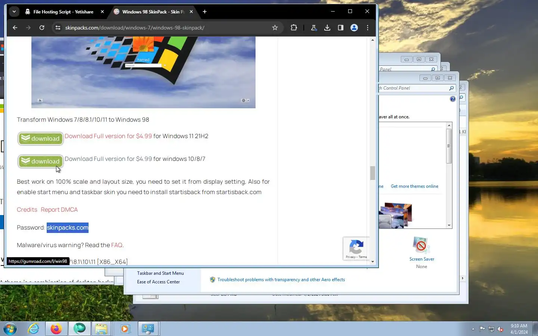Viewport: 538px width, 336px height.
Task: Click themes list scroll down arrow
Action: coord(449,225)
